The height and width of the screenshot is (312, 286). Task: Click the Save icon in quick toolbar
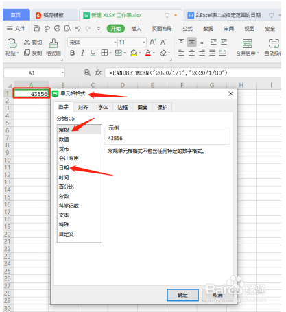(x=36, y=28)
